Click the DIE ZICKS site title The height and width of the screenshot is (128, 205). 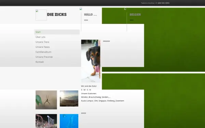click(x=57, y=14)
